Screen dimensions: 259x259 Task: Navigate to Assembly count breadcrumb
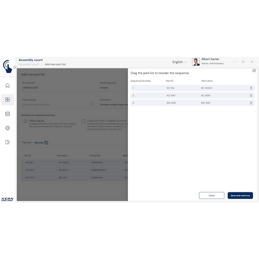pos(28,64)
